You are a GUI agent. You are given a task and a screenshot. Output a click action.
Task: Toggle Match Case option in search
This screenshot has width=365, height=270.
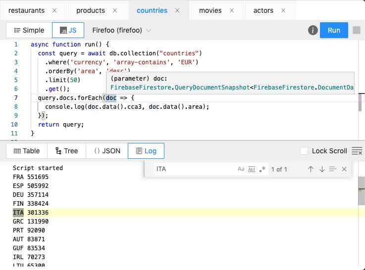pyautogui.click(x=241, y=169)
